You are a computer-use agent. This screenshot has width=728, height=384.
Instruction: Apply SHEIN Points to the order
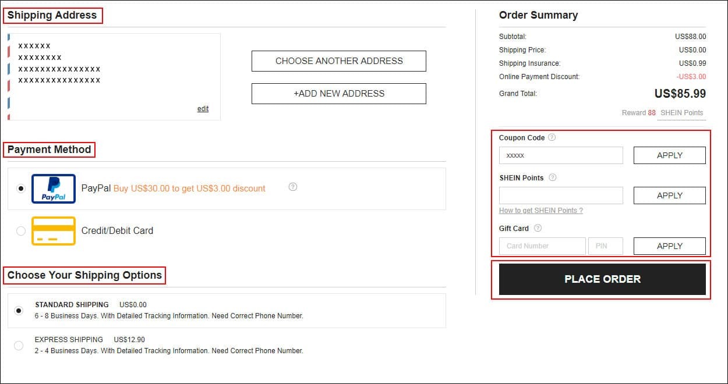click(669, 195)
